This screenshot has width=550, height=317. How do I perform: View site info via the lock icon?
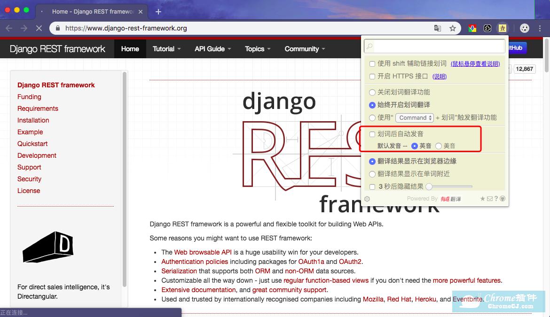[x=58, y=28]
